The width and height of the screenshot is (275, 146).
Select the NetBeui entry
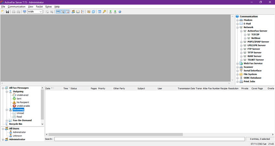(256, 38)
